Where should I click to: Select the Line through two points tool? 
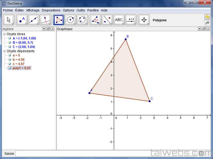pos(34,20)
